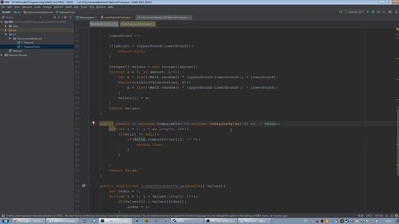Switch to IntelliJ IDEA taskbar button

(x=116, y=221)
